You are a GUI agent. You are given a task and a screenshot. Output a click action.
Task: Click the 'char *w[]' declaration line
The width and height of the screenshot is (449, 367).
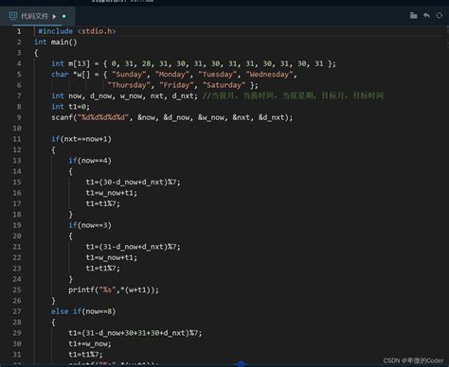click(x=173, y=75)
